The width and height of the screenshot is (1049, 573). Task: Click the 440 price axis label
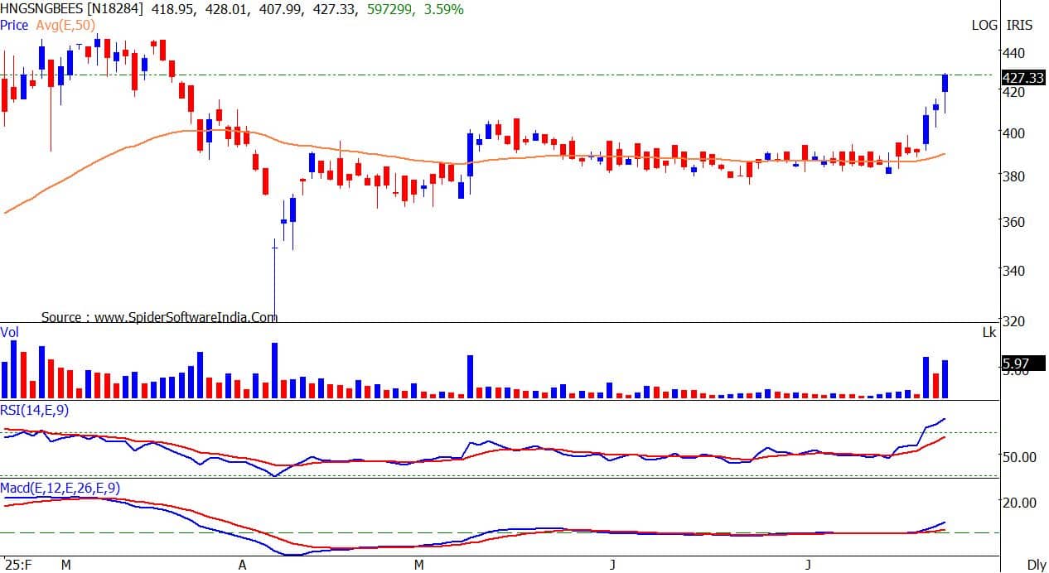pos(1014,53)
